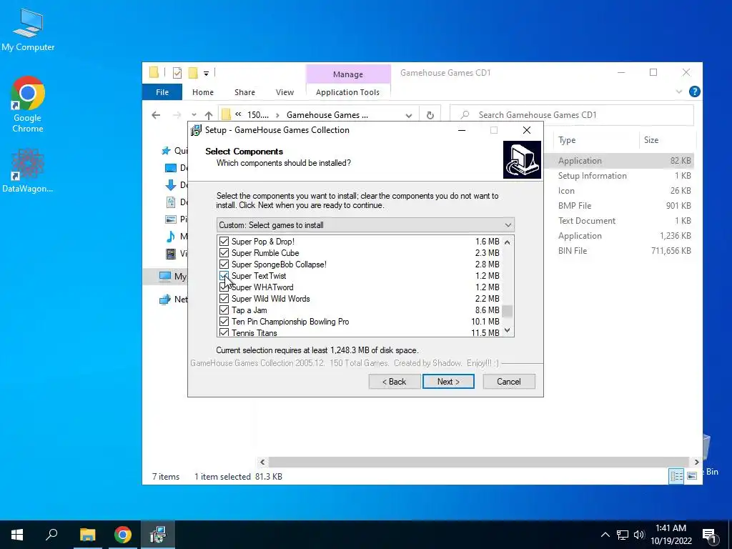Click the breadcrumb overflow chevrons
Screen dimensions: 732x549
point(238,114)
